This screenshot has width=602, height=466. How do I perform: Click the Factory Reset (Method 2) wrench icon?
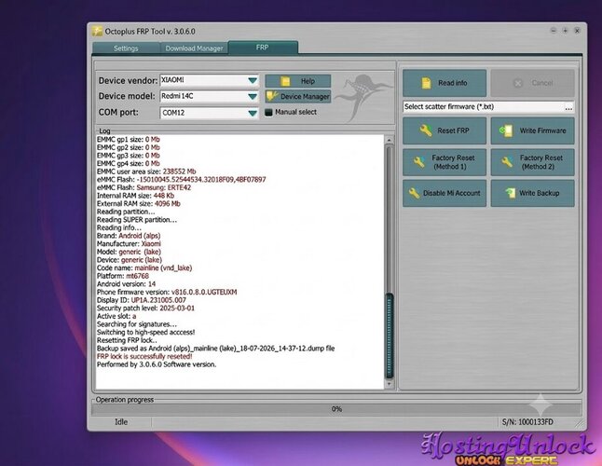507,162
